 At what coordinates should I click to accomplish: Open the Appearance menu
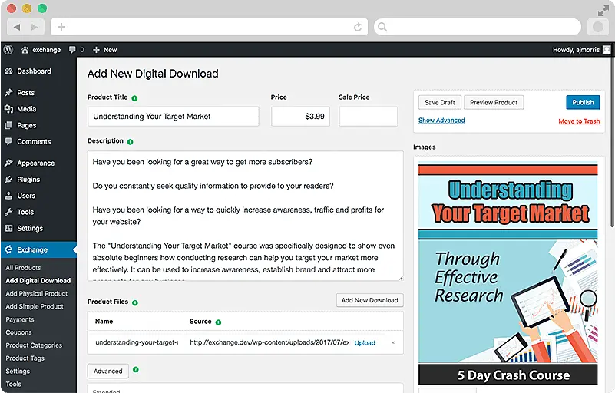35,163
